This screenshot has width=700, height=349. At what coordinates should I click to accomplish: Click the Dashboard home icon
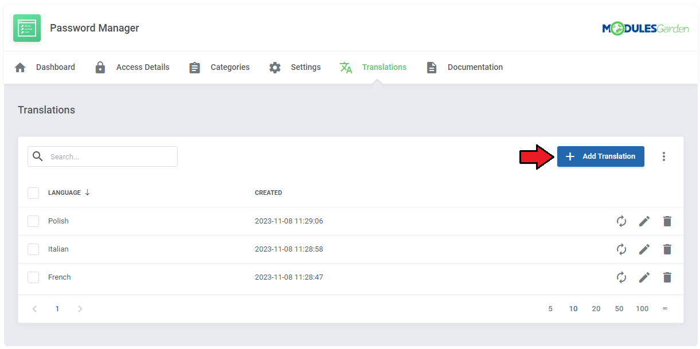(20, 68)
